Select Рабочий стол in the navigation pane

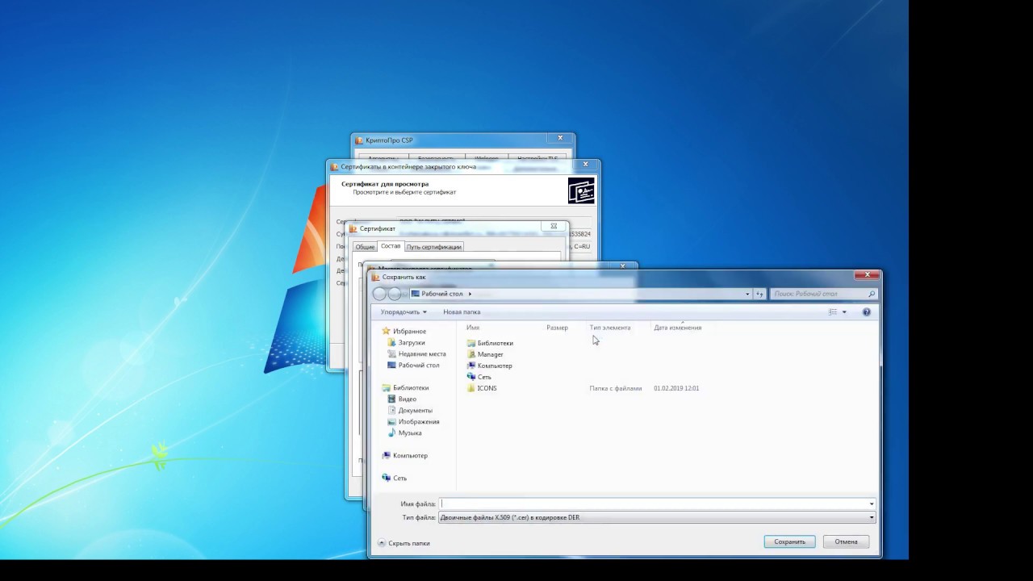418,365
